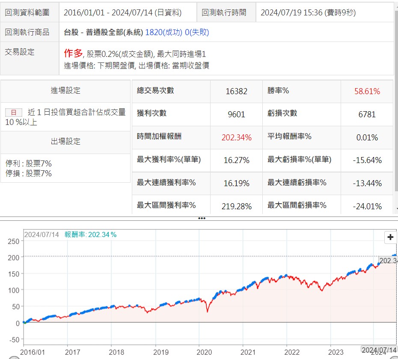Click the left range handle below the chart
Screen dimensions: 398x359
click(15, 357)
